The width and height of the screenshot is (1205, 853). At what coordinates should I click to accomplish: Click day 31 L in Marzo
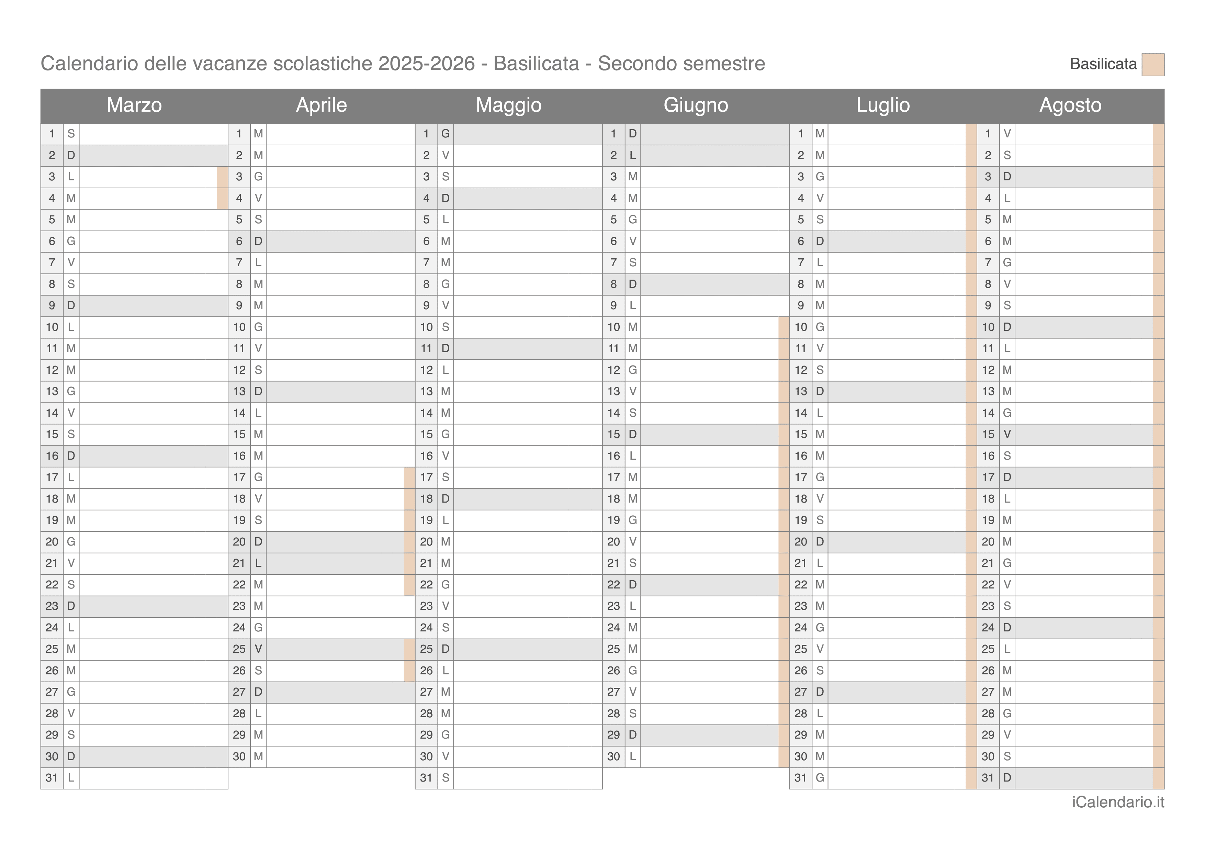[134, 778]
